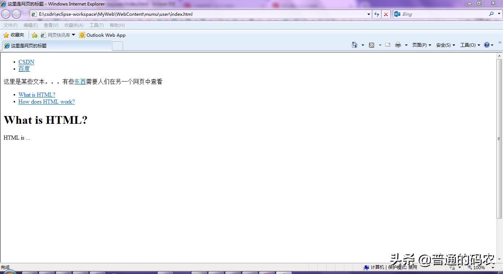This screenshot has height=274, width=503.
Task: View RSS feeds for this page
Action: tap(372, 44)
